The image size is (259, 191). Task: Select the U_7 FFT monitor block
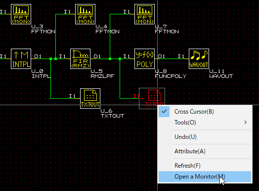pos(144,14)
